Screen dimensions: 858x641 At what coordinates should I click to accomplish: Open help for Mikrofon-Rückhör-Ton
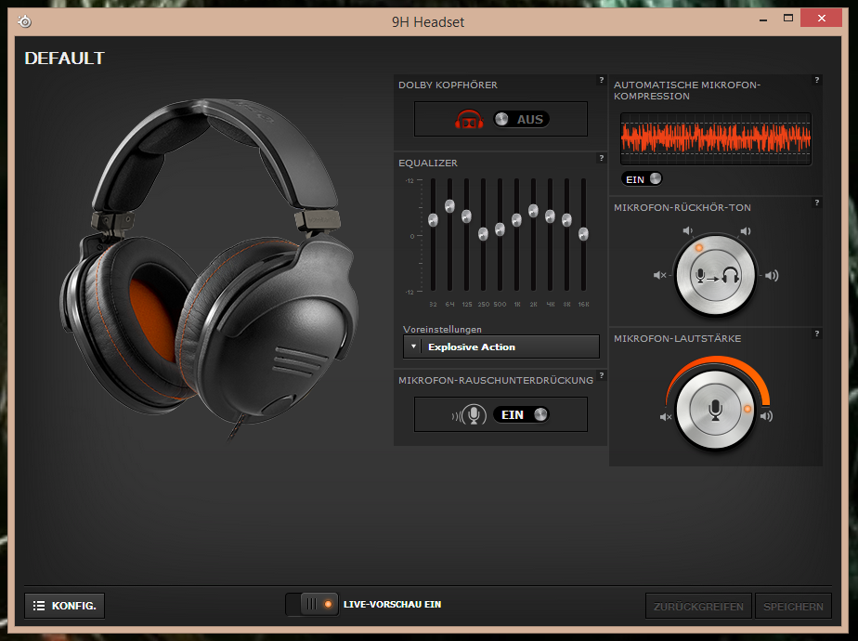(x=817, y=203)
